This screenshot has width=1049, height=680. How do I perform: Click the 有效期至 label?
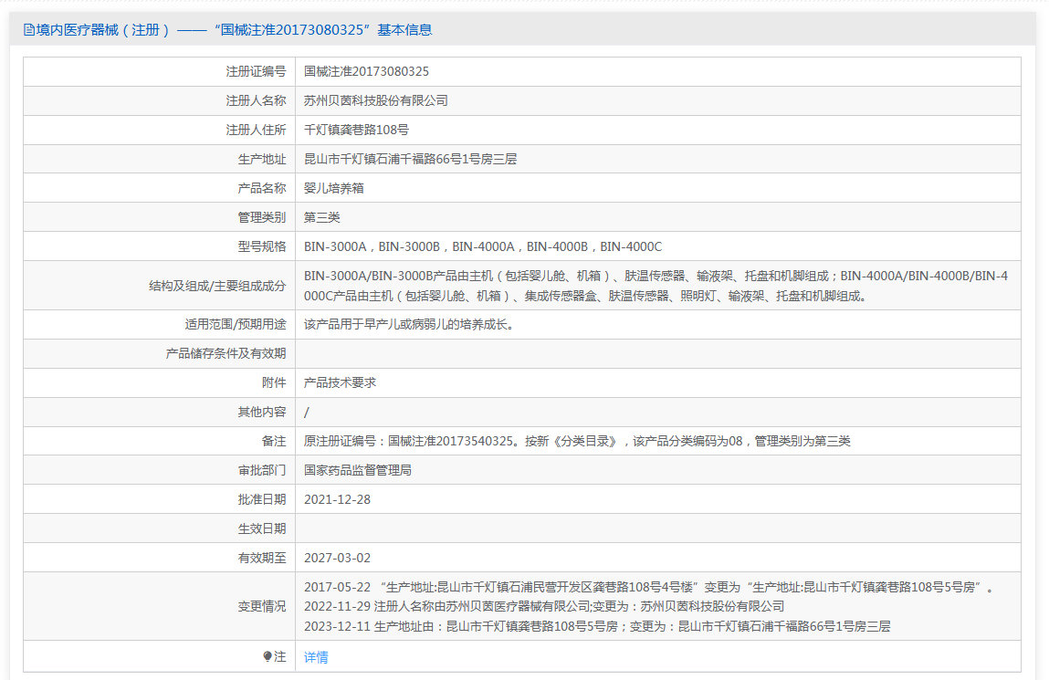click(262, 558)
